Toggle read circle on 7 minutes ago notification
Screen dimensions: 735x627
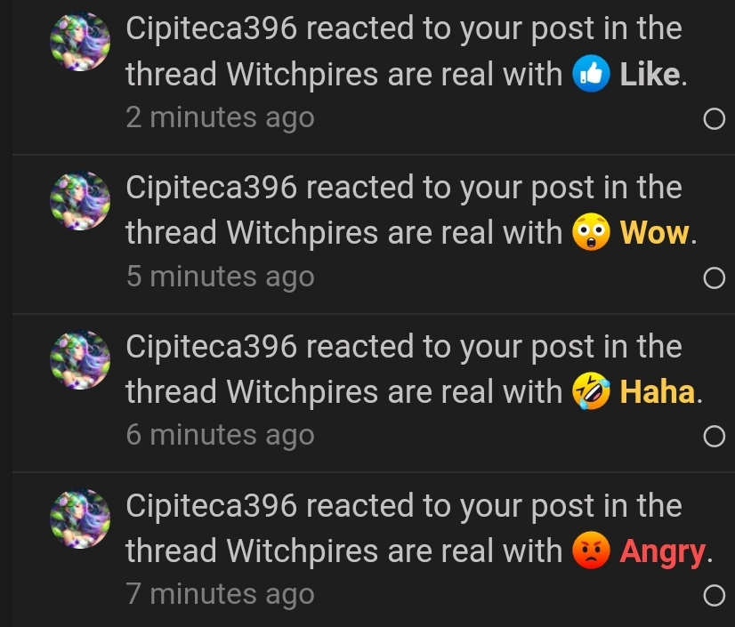[x=714, y=596]
